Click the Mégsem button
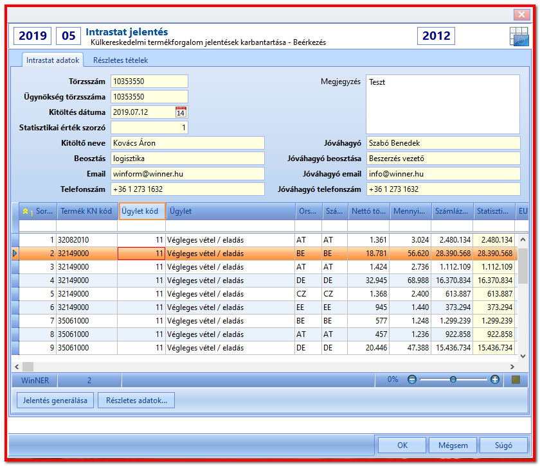The height and width of the screenshot is (466, 540). click(x=453, y=445)
